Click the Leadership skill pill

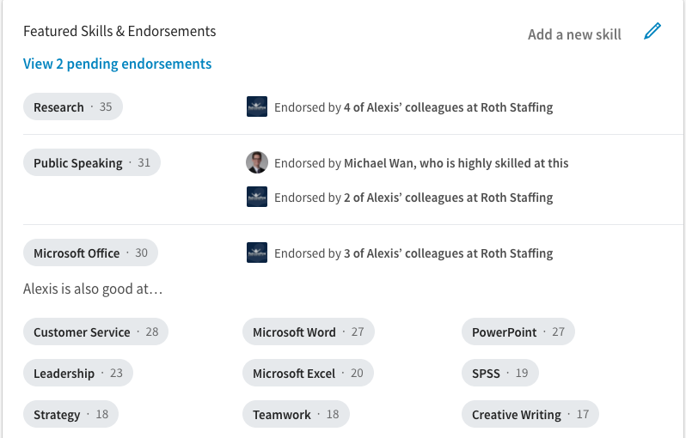pyautogui.click(x=78, y=374)
